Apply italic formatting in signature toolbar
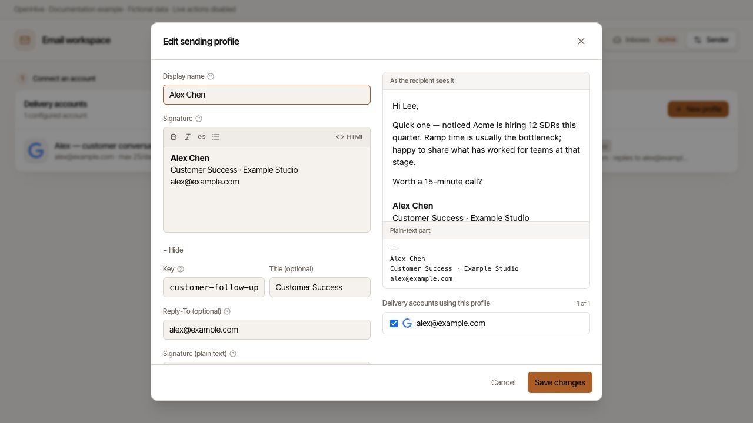The width and height of the screenshot is (753, 423). pos(188,137)
